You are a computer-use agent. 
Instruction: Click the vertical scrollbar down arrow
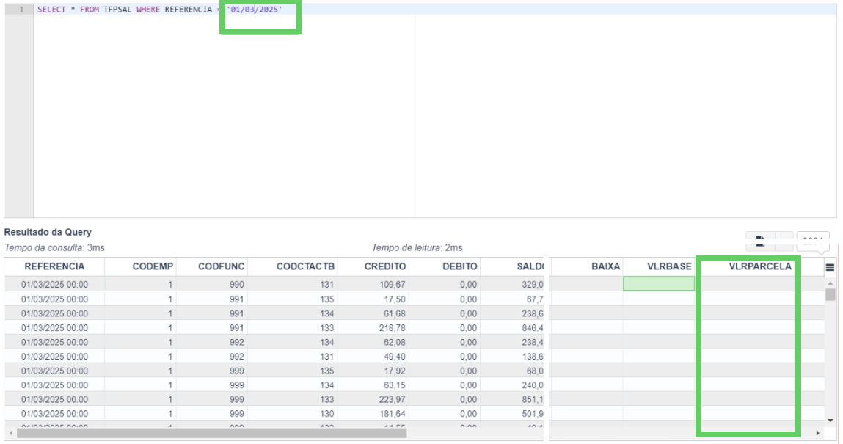[830, 421]
